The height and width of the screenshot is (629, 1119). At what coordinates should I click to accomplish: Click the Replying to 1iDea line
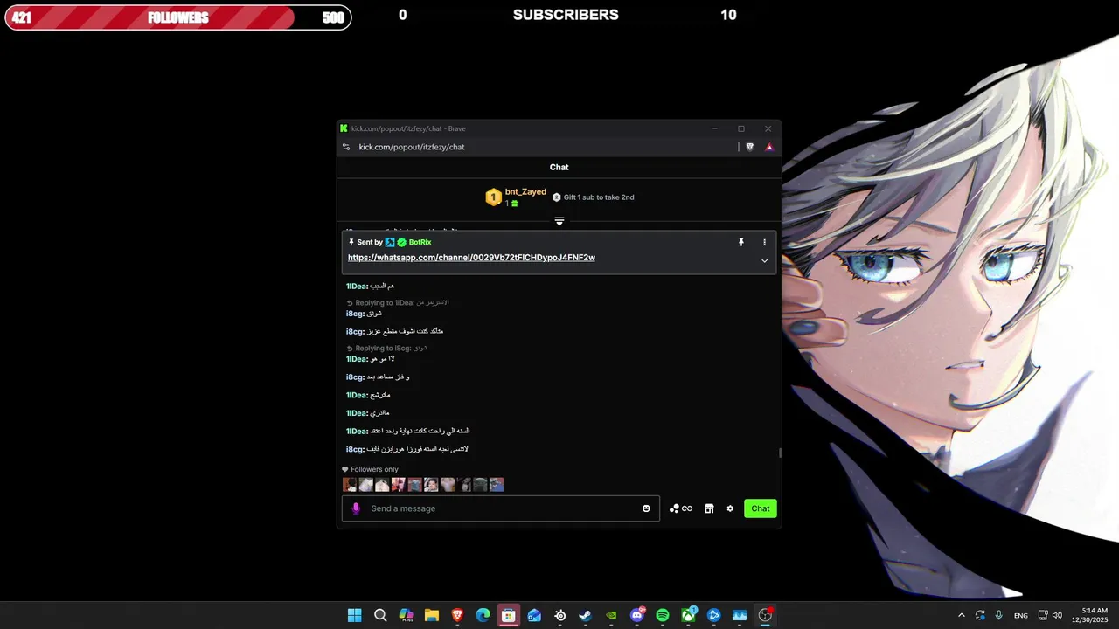pyautogui.click(x=398, y=302)
